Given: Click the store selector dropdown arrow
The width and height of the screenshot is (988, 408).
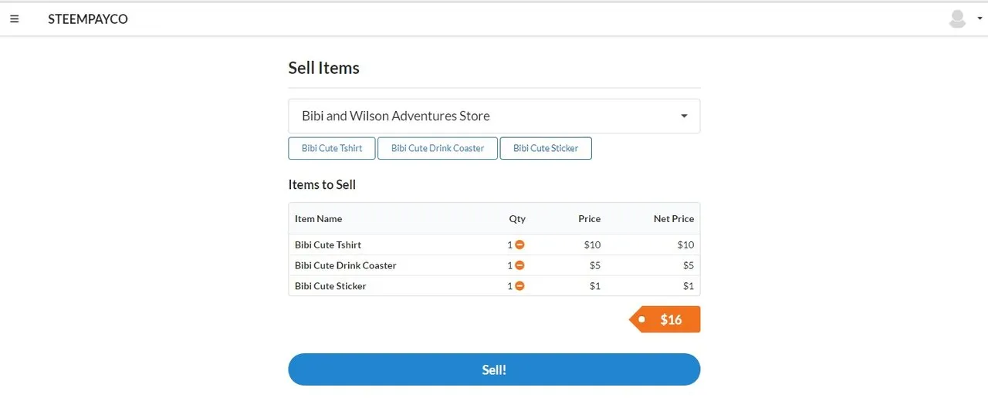Looking at the screenshot, I should coord(684,116).
